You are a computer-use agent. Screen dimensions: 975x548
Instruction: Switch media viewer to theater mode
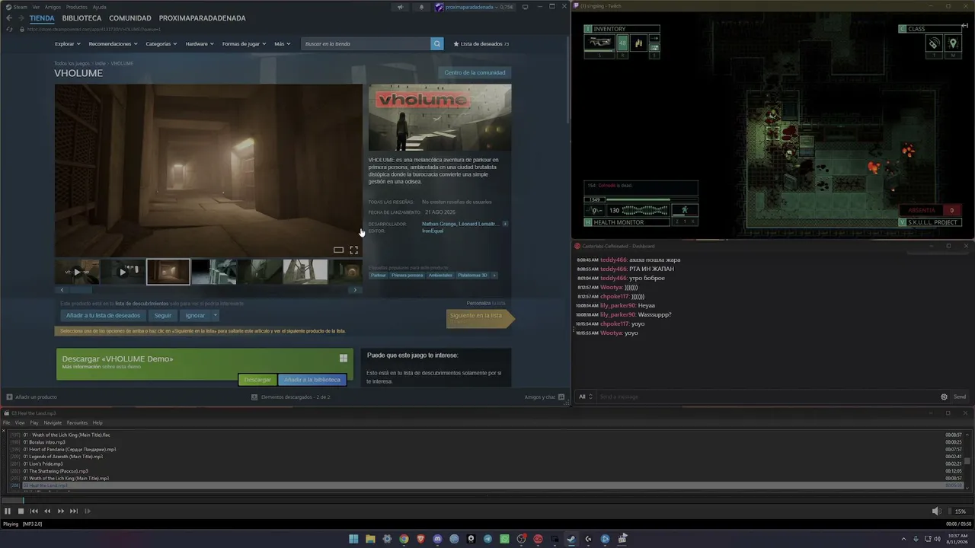pos(338,250)
